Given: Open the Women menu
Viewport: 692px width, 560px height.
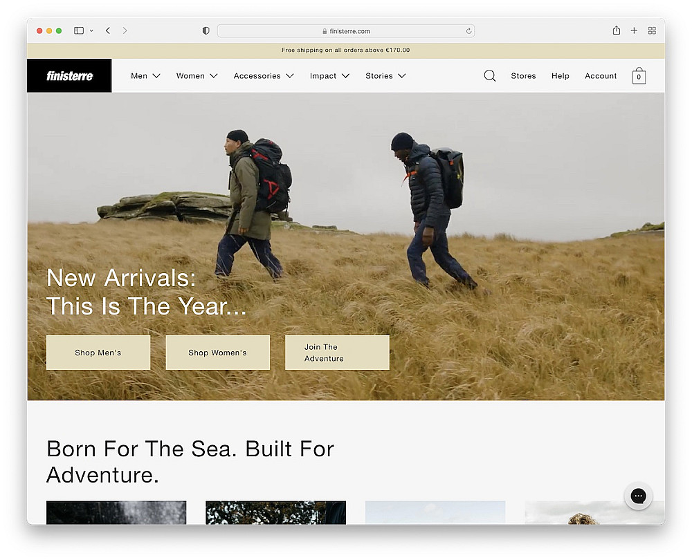Looking at the screenshot, I should point(190,76).
